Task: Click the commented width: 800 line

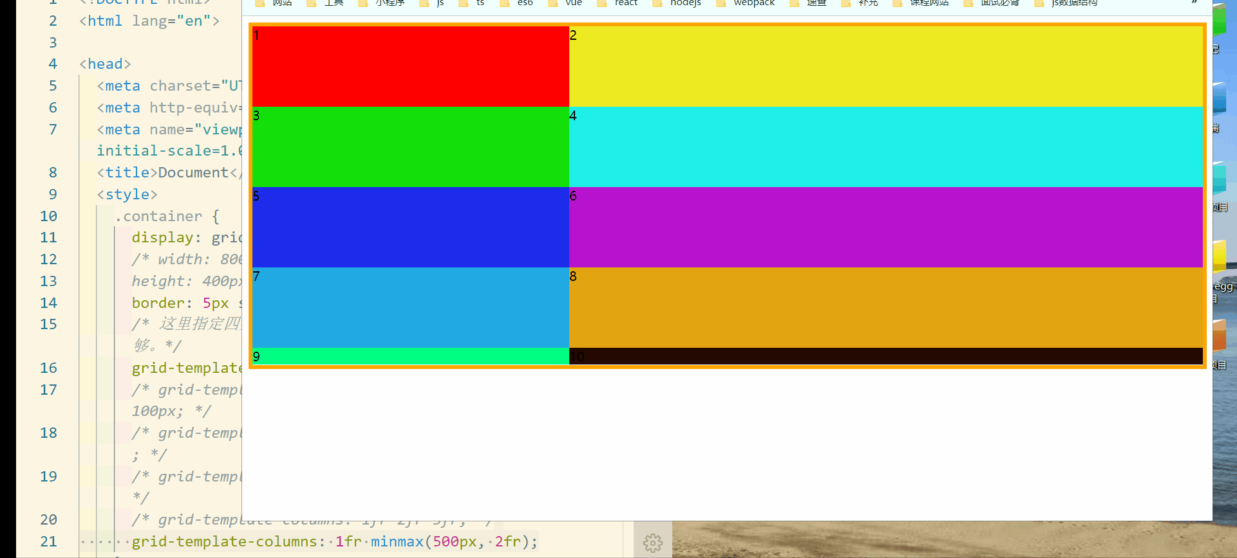Action: point(187,259)
